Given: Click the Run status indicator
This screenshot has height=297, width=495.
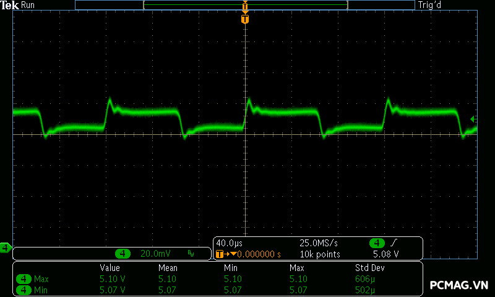Looking at the screenshot, I should click(x=28, y=5).
